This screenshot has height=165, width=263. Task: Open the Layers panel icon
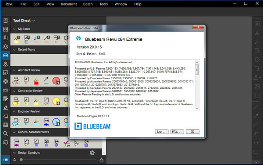point(6,46)
